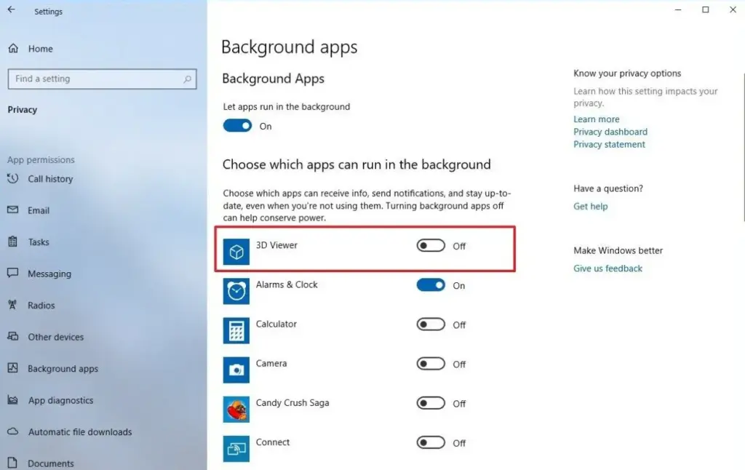Viewport: 745px width, 470px height.
Task: Click the Camera app icon
Action: click(236, 370)
